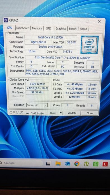
Task: Click the CPU-Z title bar app icon
Action: (6, 20)
